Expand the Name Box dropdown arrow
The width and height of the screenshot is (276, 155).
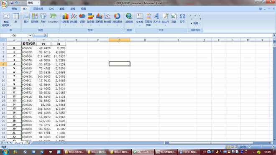pyautogui.click(x=30, y=36)
